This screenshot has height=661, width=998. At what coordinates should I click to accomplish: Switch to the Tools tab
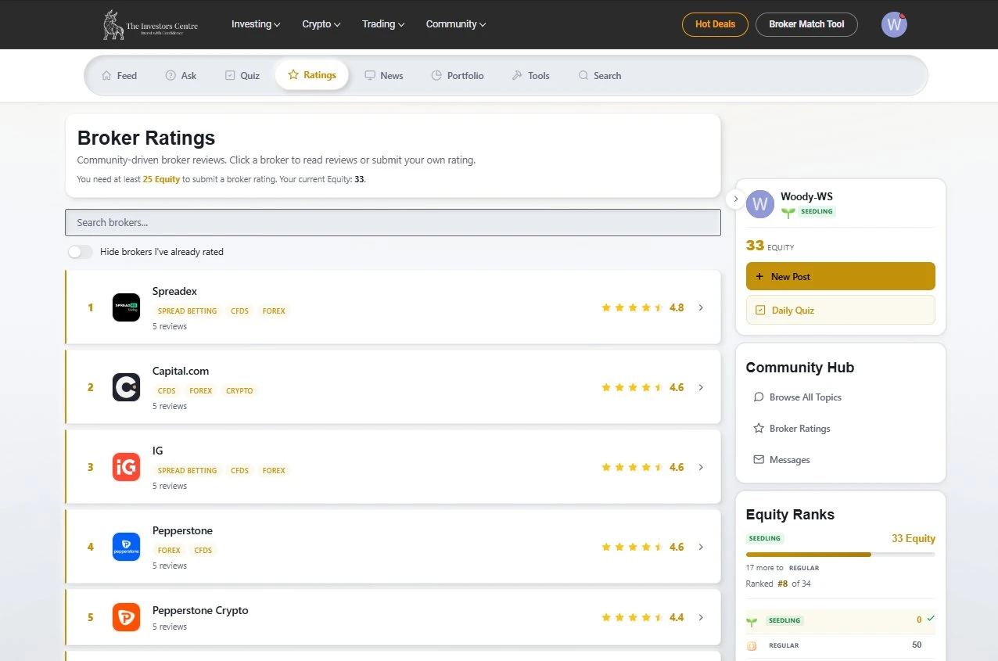coord(531,76)
